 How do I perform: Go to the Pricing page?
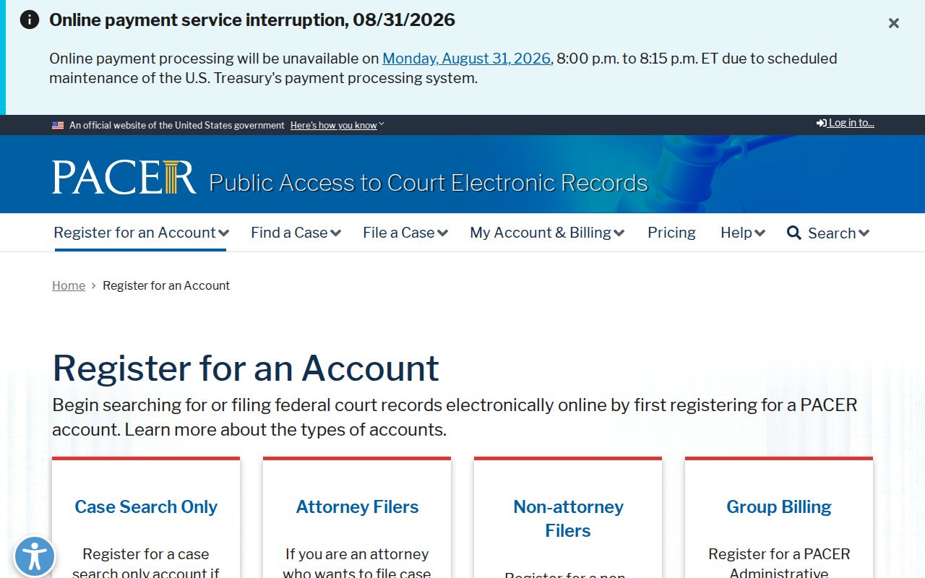pos(671,233)
